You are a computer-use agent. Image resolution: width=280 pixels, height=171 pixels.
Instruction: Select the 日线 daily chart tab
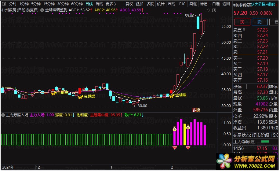pos(89,4)
